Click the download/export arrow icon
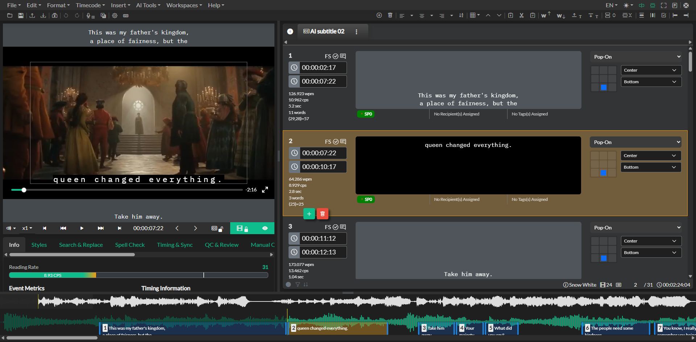This screenshot has width=696, height=342. pos(43,16)
